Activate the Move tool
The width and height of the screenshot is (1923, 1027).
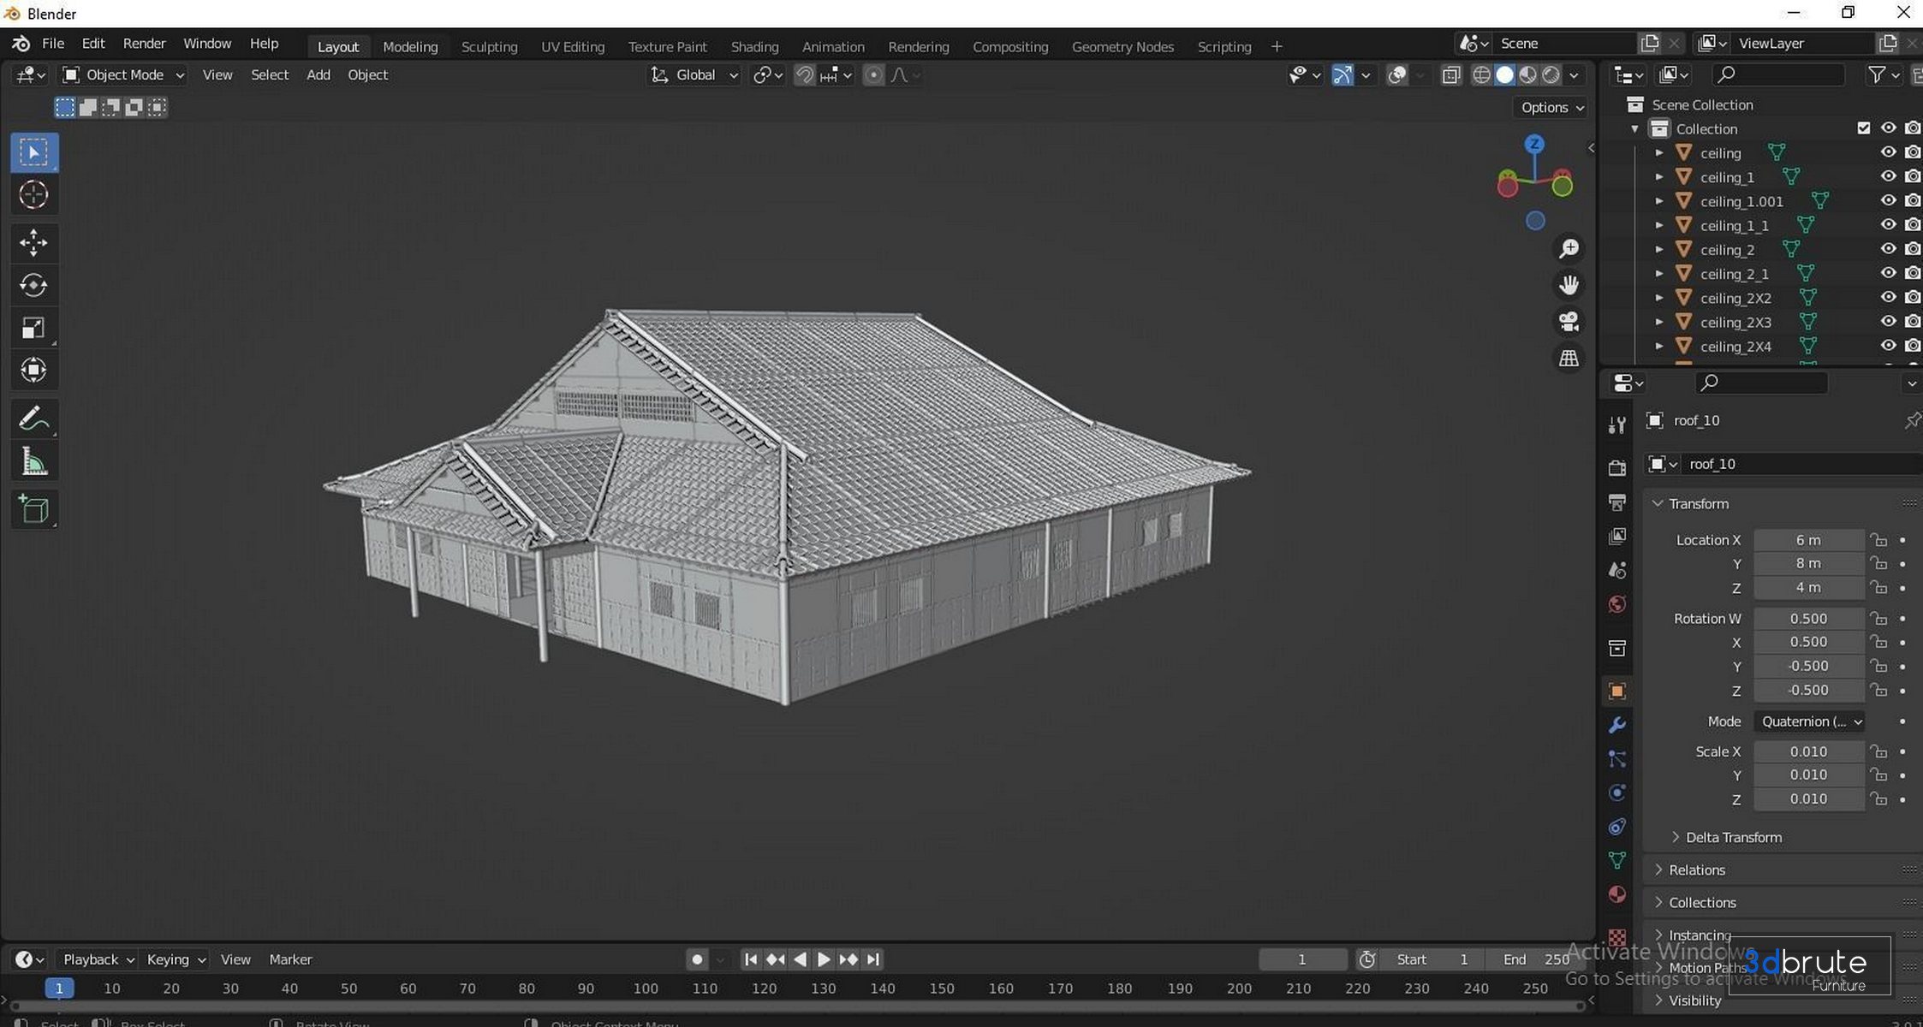[33, 243]
